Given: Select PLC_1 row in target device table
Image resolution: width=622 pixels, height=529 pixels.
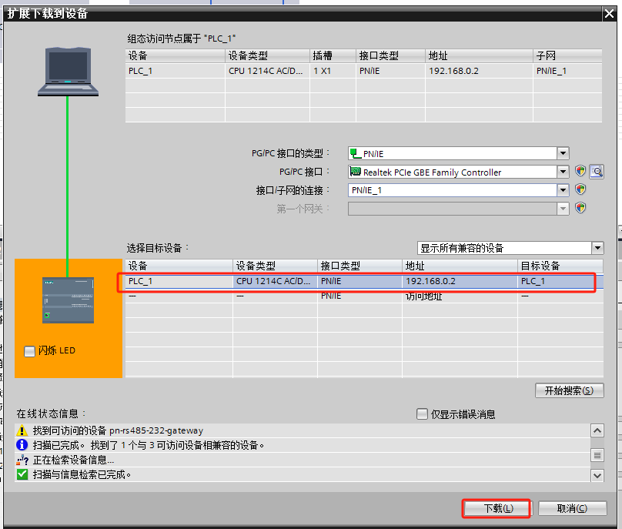Looking at the screenshot, I should [364, 281].
